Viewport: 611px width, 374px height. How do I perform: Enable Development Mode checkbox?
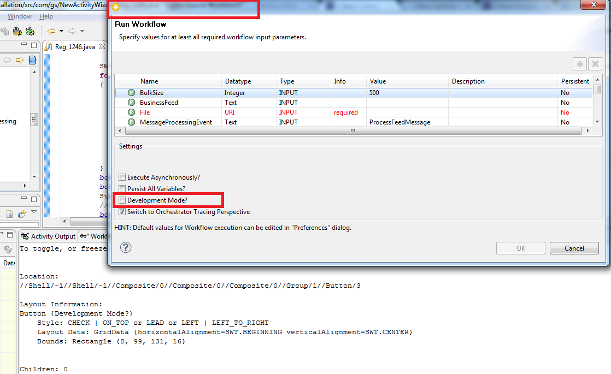tap(122, 200)
